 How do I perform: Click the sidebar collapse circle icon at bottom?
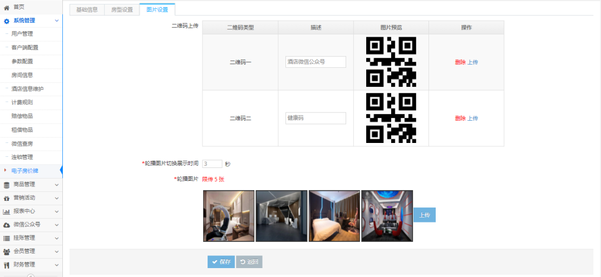[31, 275]
